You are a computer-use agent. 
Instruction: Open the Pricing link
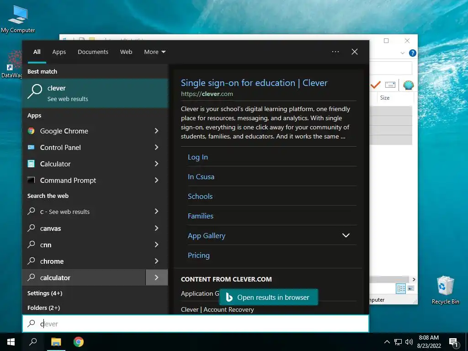tap(198, 255)
